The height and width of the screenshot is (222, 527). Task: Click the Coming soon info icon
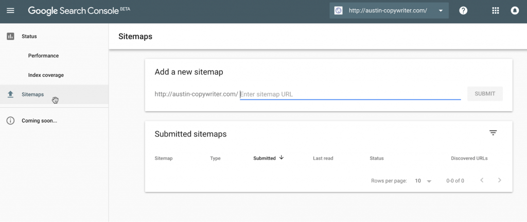pos(10,121)
